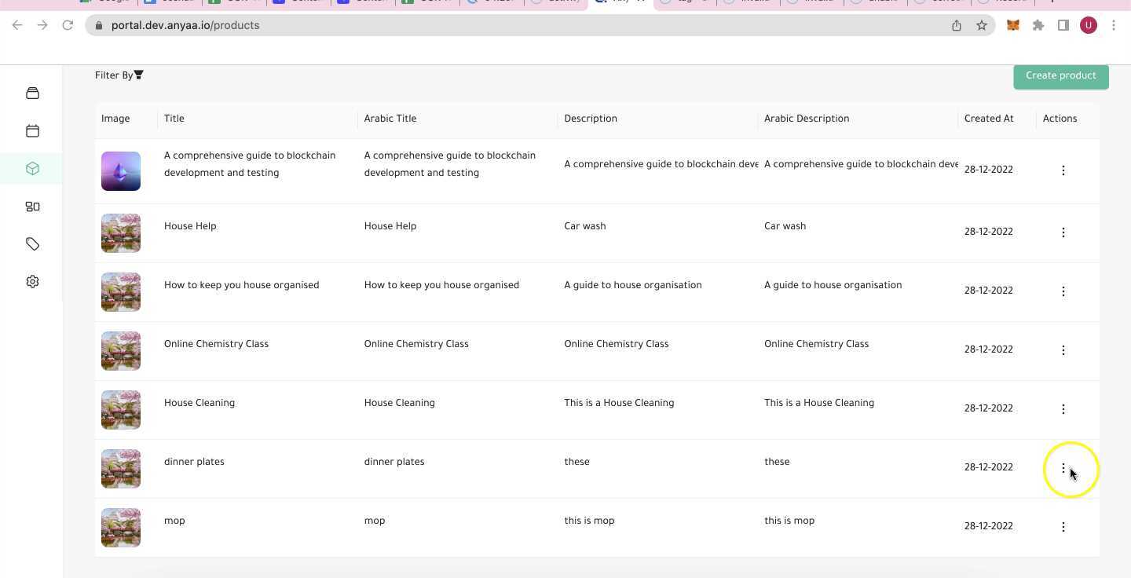Screen dimensions: 1131x578
Task: Open settings using the gear icon
Action: 32,280
